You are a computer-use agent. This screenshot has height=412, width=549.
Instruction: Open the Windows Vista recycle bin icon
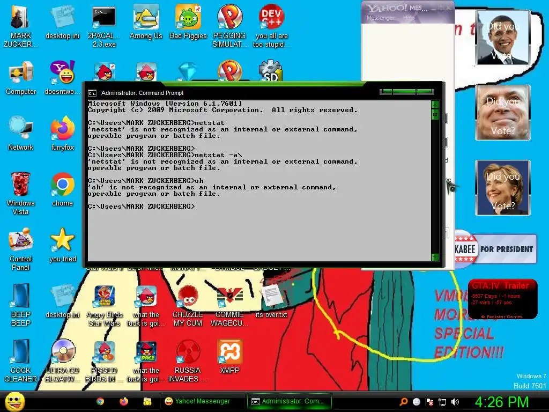pos(20,193)
